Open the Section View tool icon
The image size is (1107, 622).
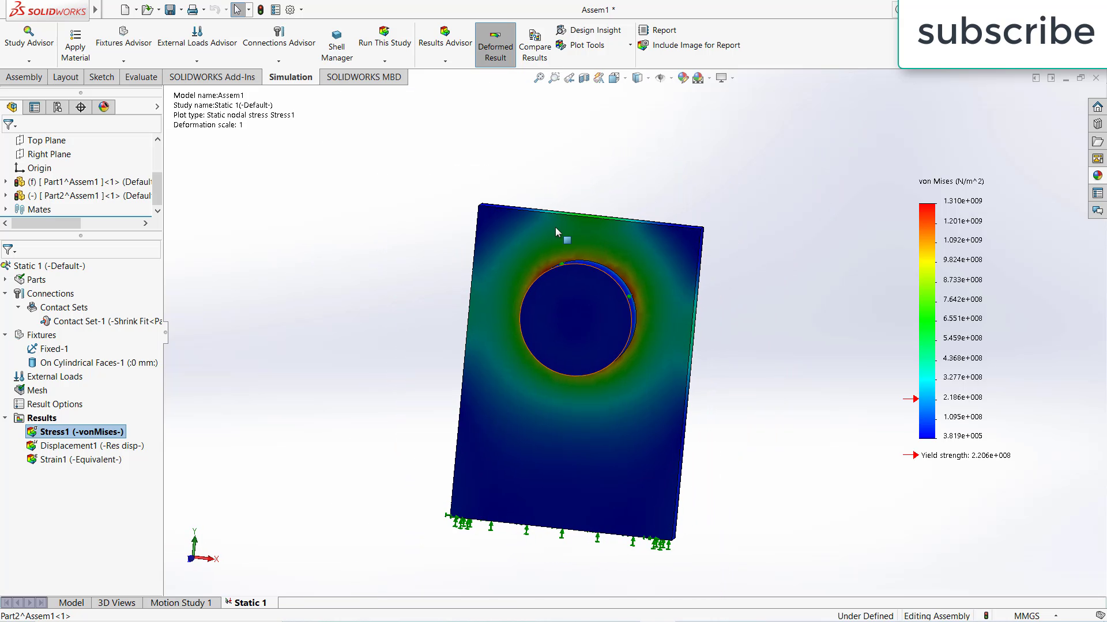click(x=583, y=78)
